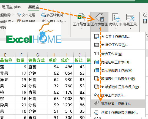Click the discount cell showing 86
This screenshot has height=119, width=148.
click(x=80, y=105)
